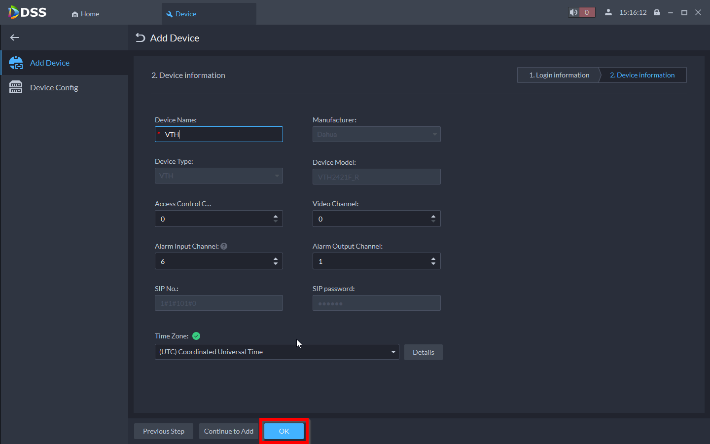Open the user account icon

pos(608,13)
